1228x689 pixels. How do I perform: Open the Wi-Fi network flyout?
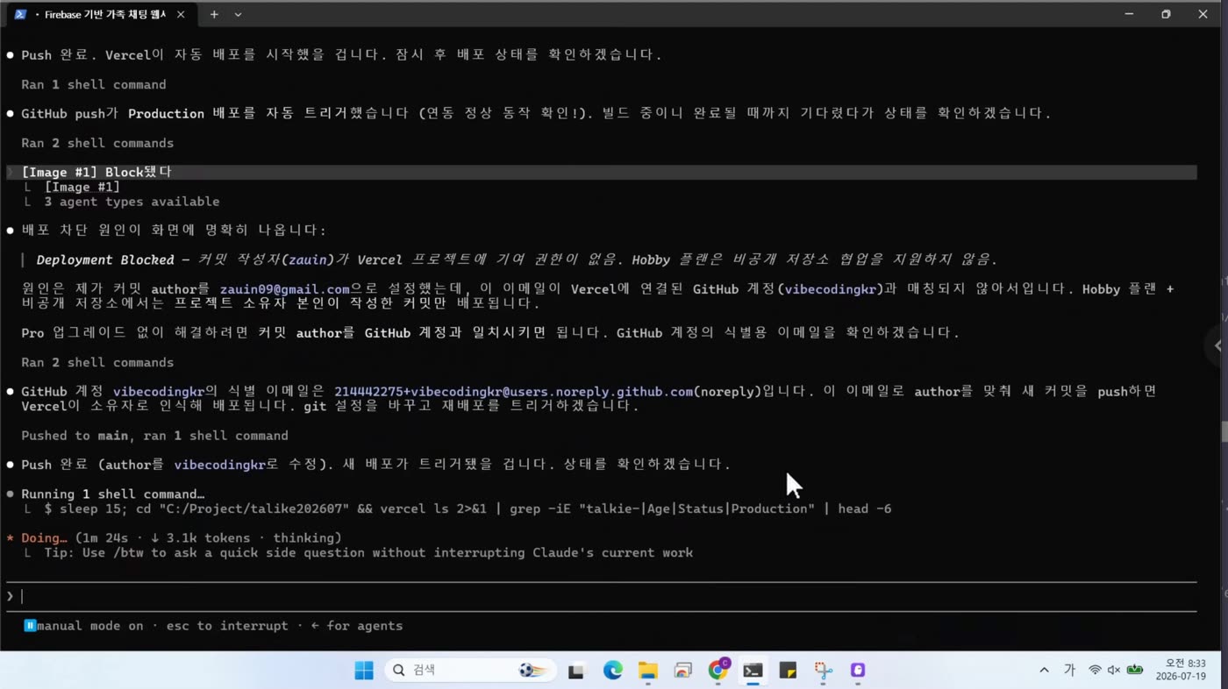point(1095,671)
